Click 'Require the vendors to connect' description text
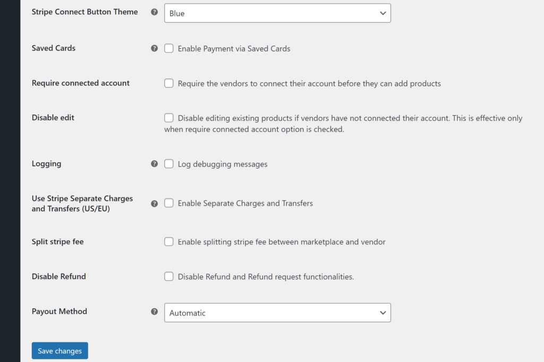 [x=309, y=83]
